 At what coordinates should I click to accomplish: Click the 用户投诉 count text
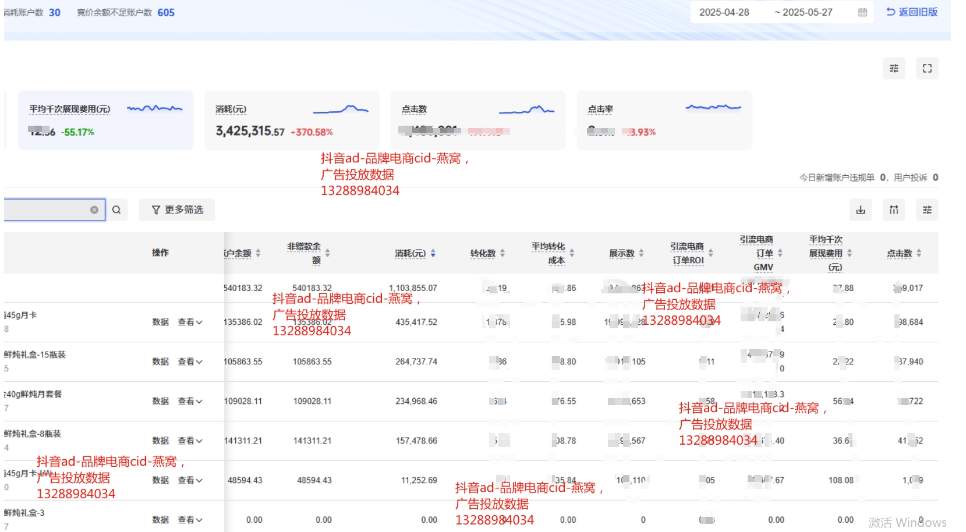(x=916, y=178)
